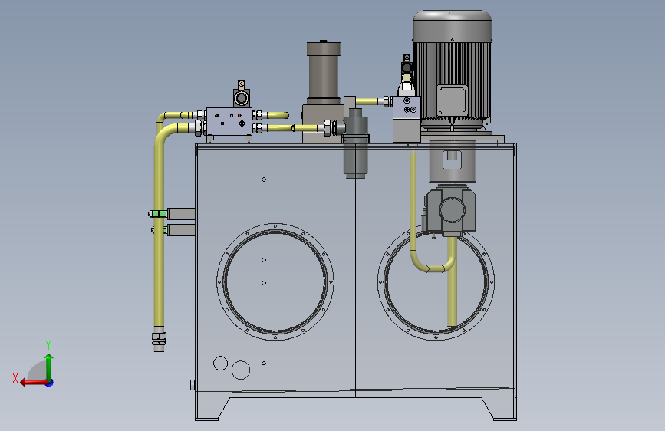The height and width of the screenshot is (431, 665).
Task: Select the right round access cover on the tank
Action: [x=436, y=282]
